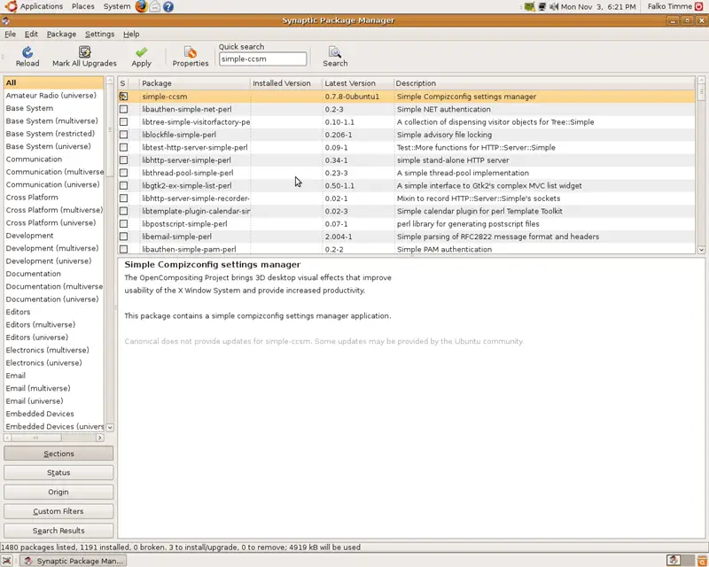Open the Help menu
The image size is (709, 567).
[x=131, y=34]
